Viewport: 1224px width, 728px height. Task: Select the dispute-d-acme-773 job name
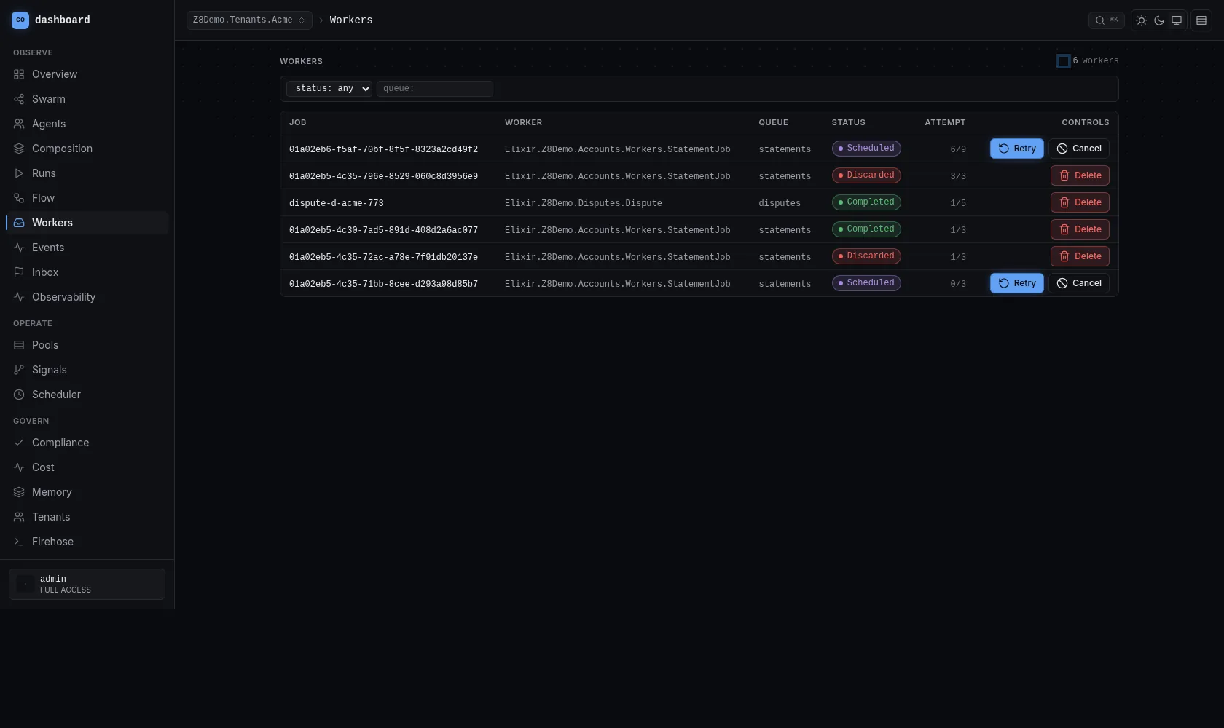[336, 203]
